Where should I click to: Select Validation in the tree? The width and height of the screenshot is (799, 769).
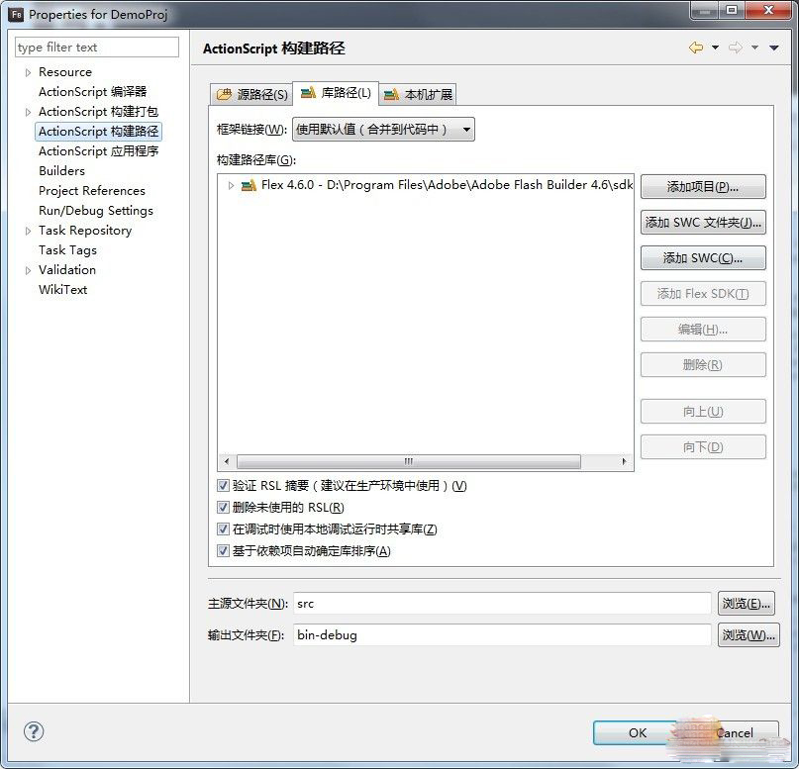pos(66,270)
